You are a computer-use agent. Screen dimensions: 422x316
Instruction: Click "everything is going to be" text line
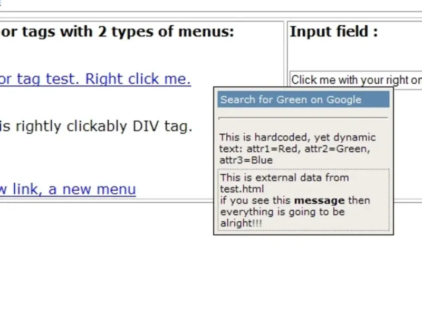click(x=282, y=212)
